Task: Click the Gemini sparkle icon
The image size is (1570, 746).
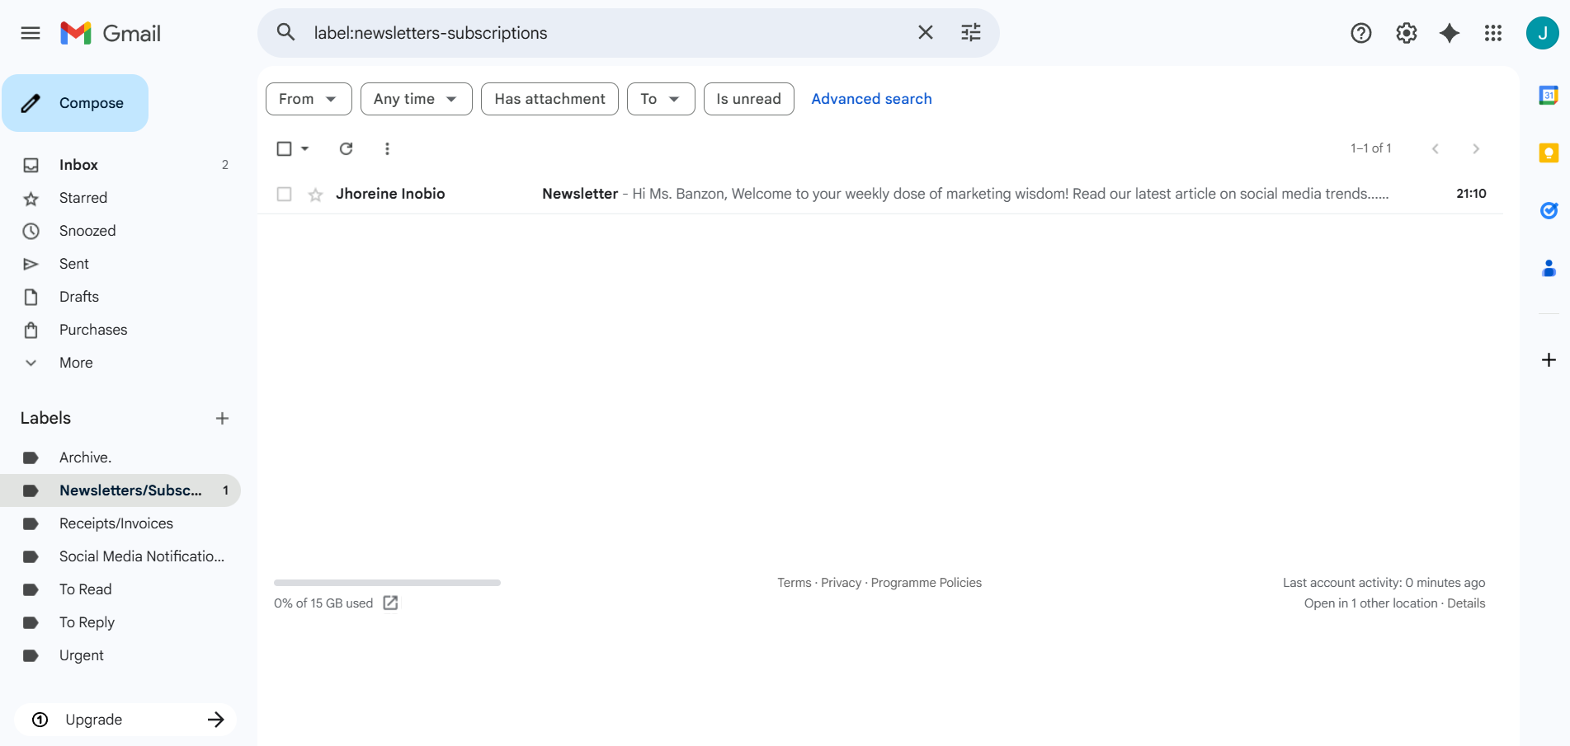Action: click(x=1449, y=33)
